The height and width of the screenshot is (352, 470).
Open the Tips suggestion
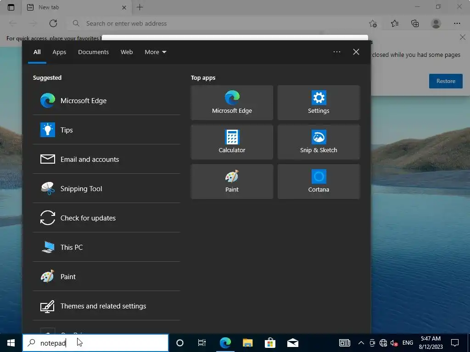point(106,130)
